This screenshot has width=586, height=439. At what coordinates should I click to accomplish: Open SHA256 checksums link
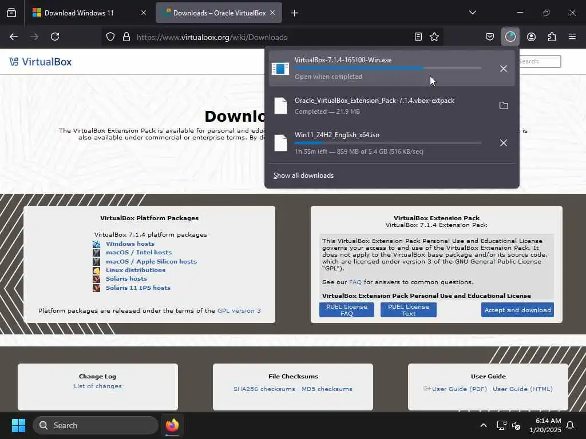click(x=264, y=389)
